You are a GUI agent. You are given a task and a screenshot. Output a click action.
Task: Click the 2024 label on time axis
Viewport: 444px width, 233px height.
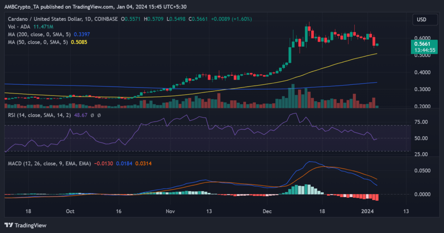click(x=367, y=211)
